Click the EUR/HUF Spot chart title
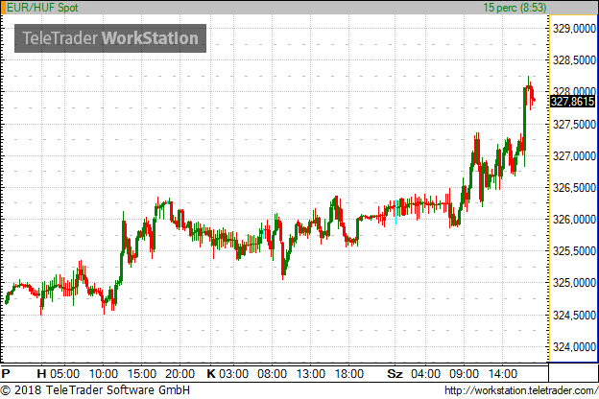The image size is (599, 399). click(42, 8)
